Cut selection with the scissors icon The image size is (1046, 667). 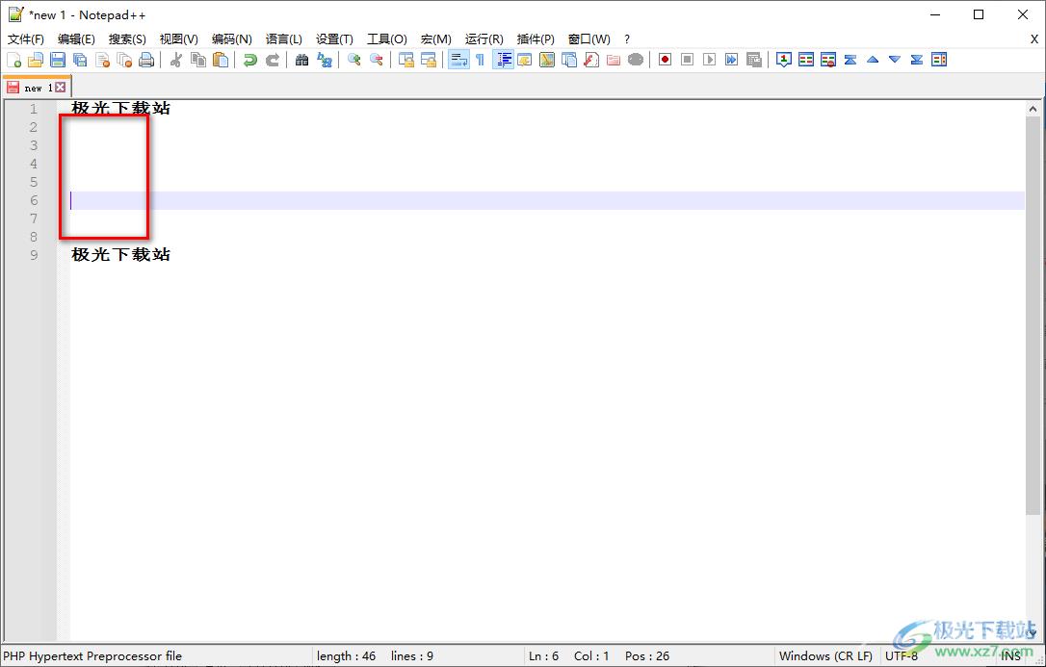click(176, 60)
